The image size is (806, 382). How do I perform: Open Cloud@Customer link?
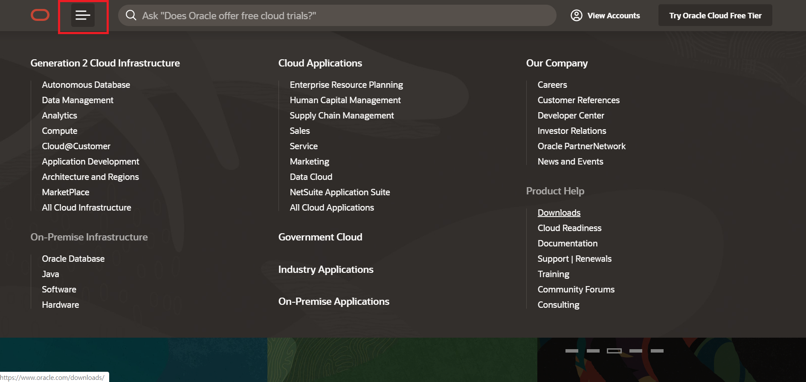coord(76,146)
